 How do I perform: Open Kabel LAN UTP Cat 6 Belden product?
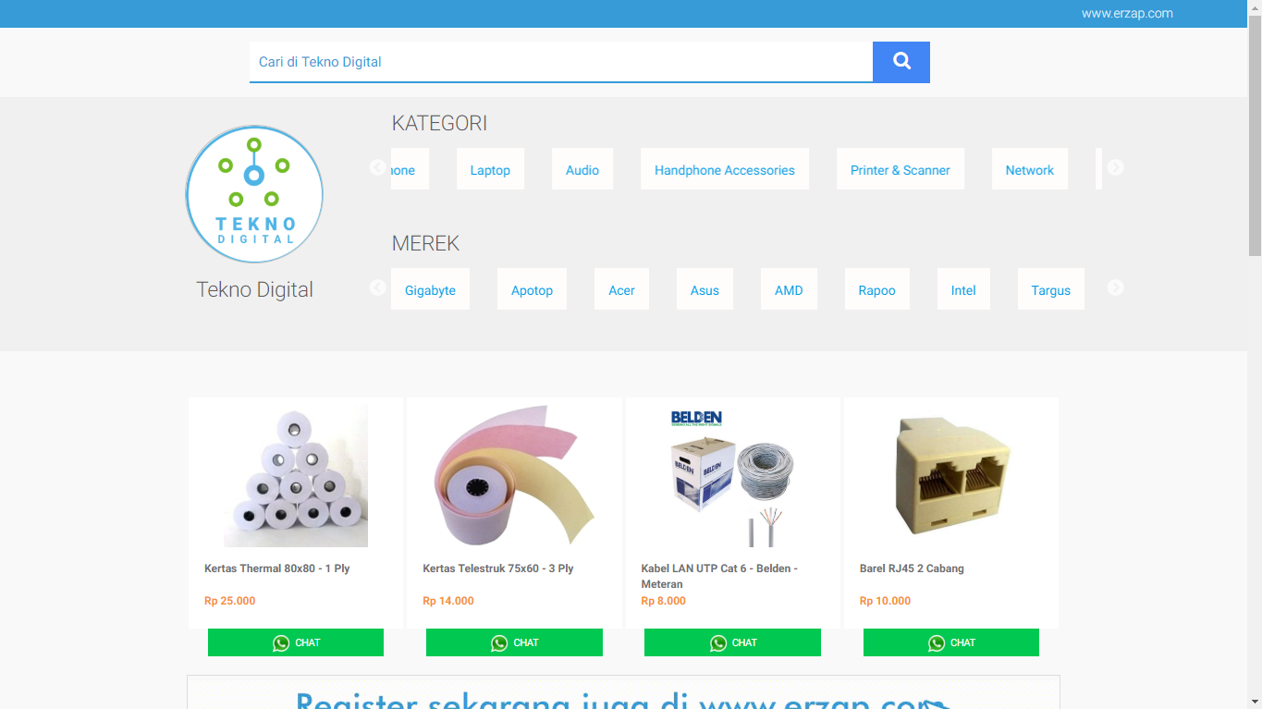coord(719,576)
